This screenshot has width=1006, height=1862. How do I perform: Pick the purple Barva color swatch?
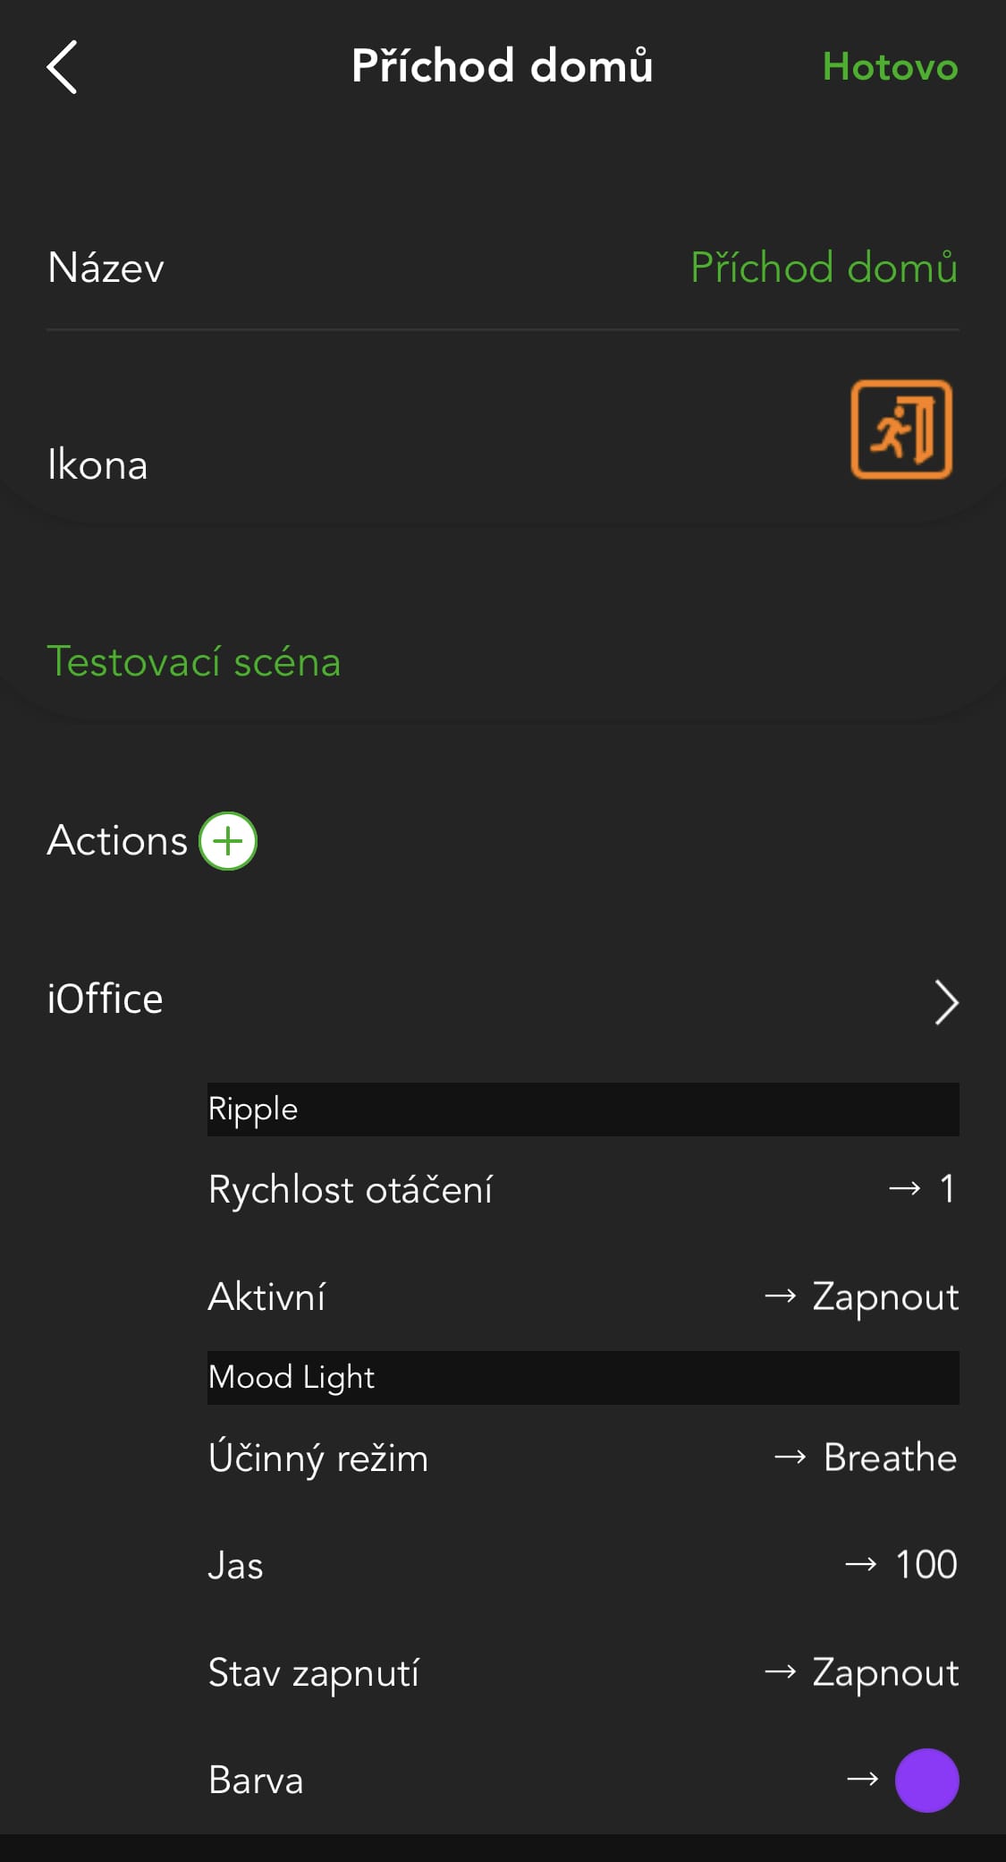[926, 1780]
